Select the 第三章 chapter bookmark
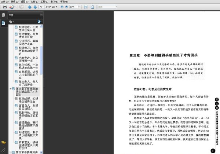This screenshot has width=220, height=154. pos(27,91)
